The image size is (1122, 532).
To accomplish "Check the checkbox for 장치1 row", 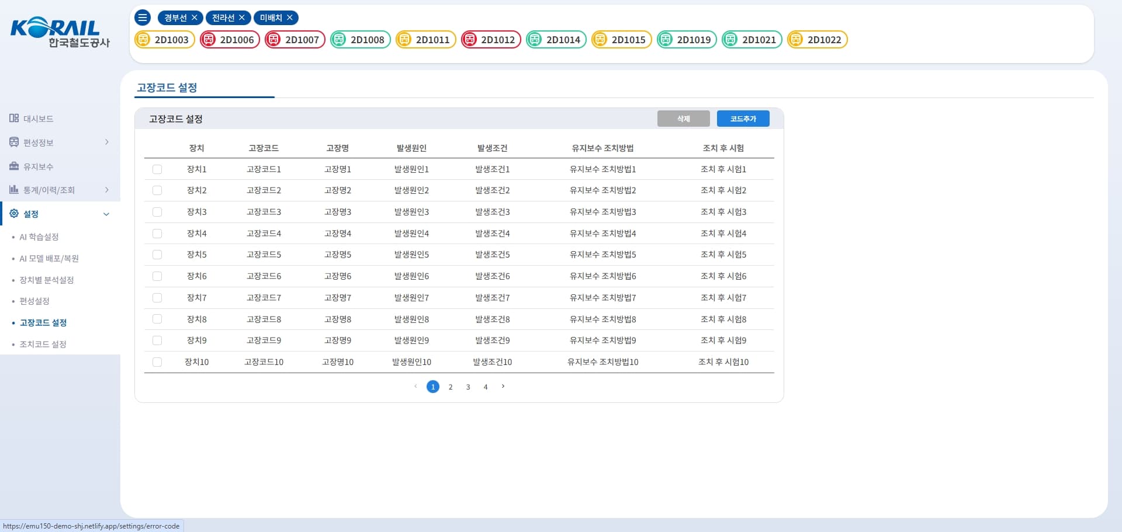I will [157, 169].
